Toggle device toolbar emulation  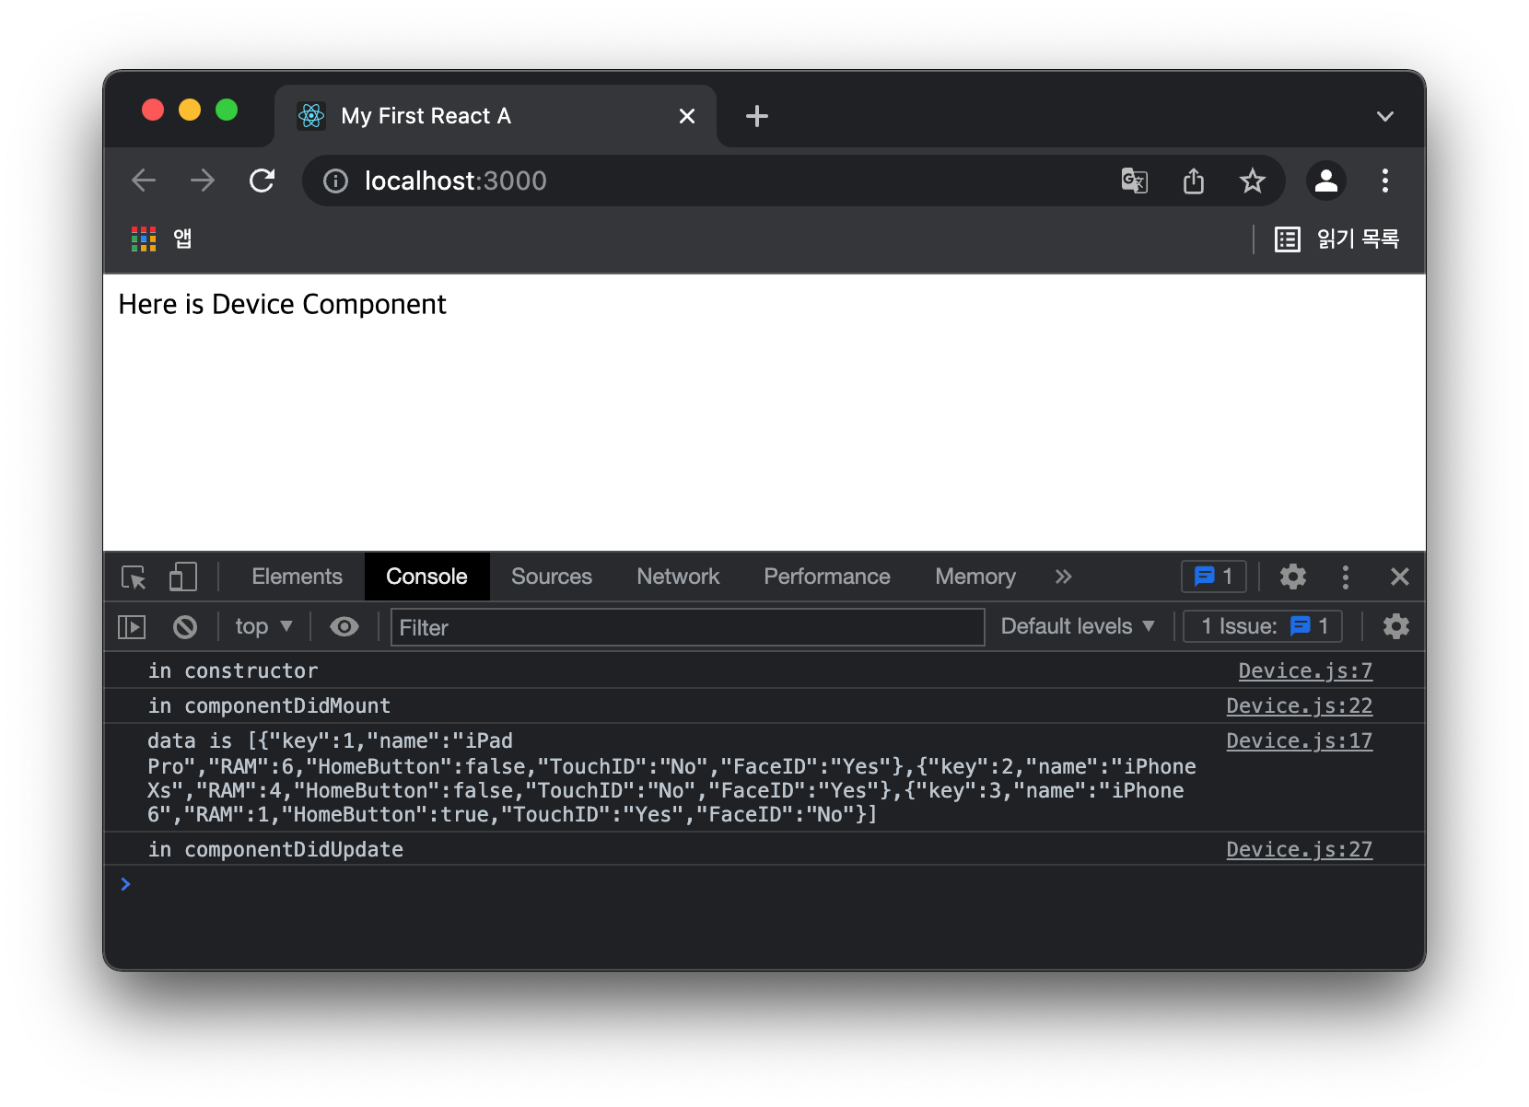click(x=183, y=577)
